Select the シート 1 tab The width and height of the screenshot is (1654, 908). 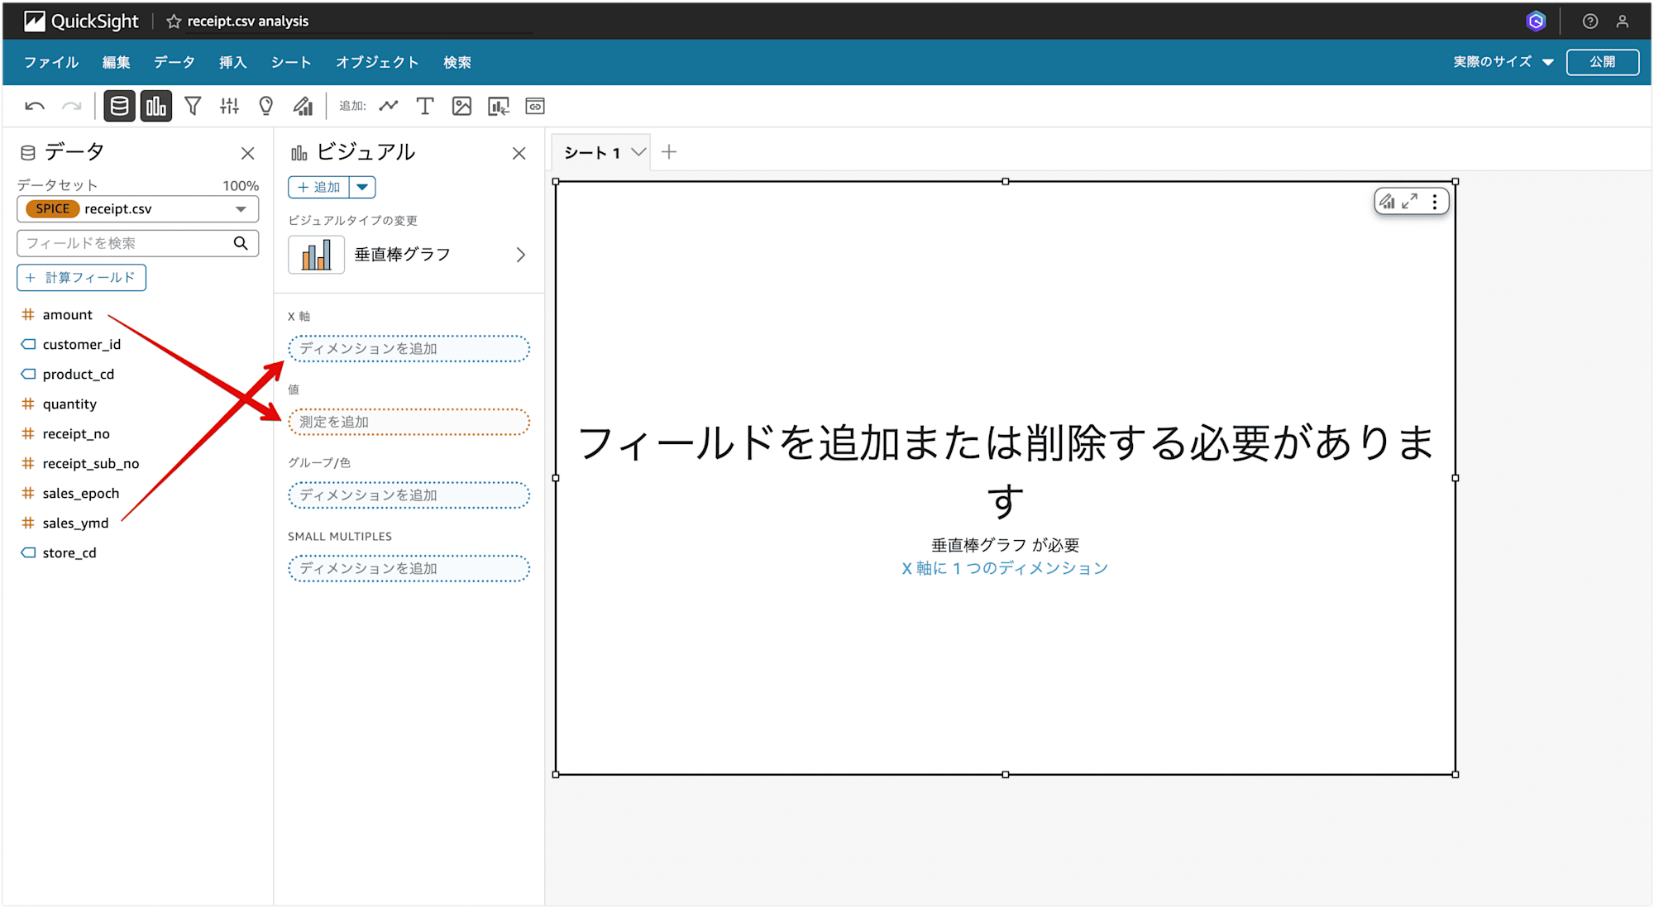pyautogui.click(x=592, y=152)
